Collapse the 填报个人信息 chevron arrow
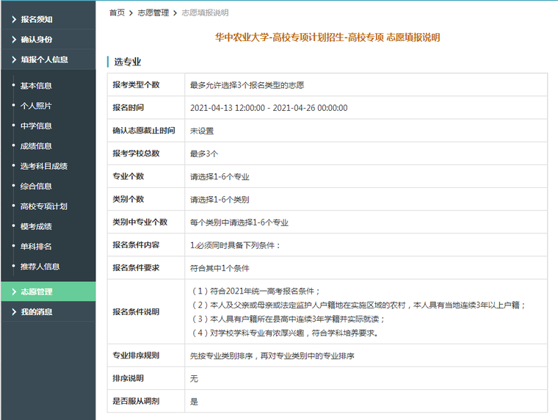 (x=14, y=59)
